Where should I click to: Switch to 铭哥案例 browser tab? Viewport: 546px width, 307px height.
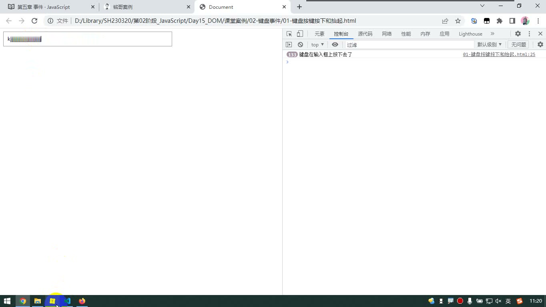tap(147, 7)
